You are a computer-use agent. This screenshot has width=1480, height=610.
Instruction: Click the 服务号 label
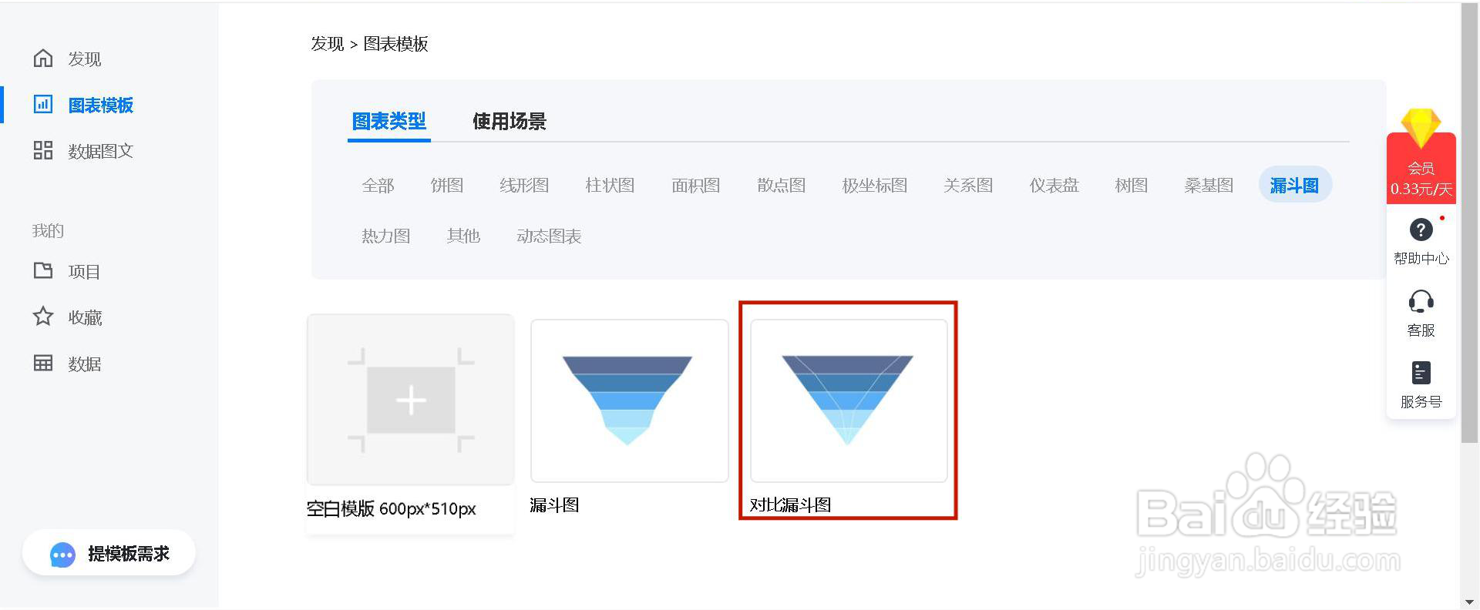[x=1421, y=402]
